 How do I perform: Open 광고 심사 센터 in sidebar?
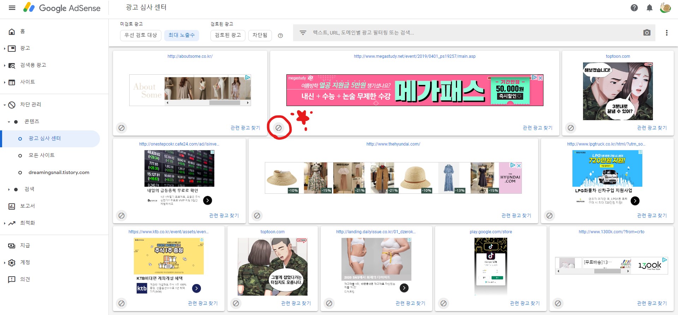pyautogui.click(x=50, y=138)
